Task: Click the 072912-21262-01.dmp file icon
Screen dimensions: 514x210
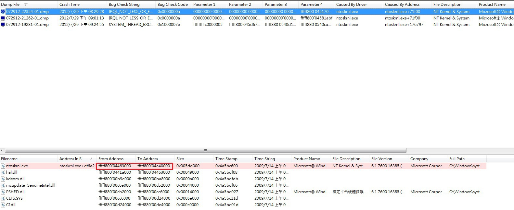Action: pos(3,18)
